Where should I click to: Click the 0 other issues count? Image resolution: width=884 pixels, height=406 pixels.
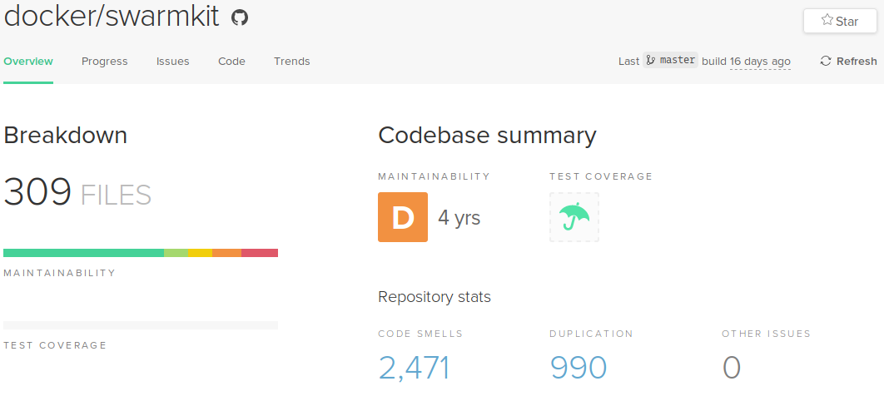(731, 367)
